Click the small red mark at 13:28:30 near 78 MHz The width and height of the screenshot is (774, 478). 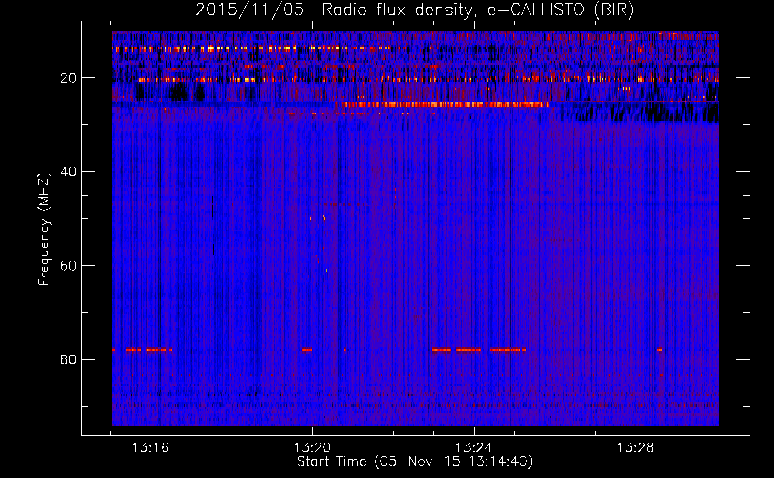coord(659,350)
